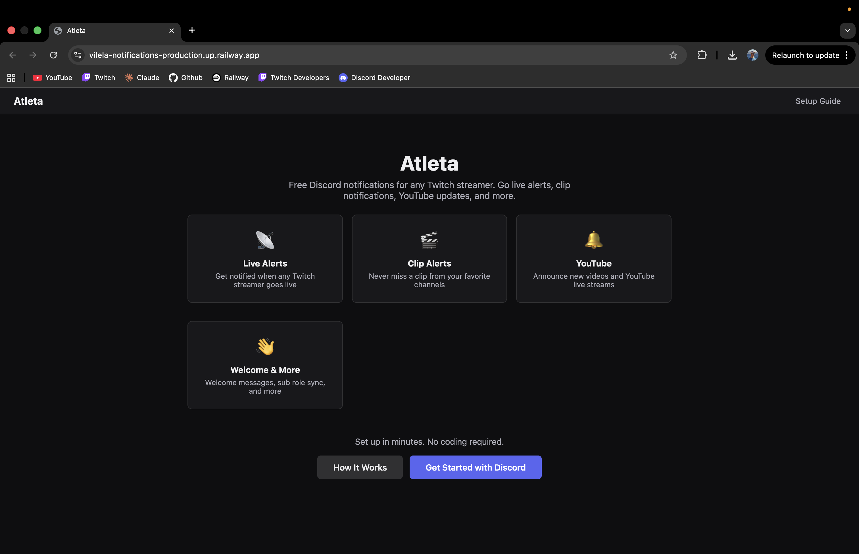Open the bookmarks apps grid icon
This screenshot has width=859, height=554.
click(x=11, y=77)
